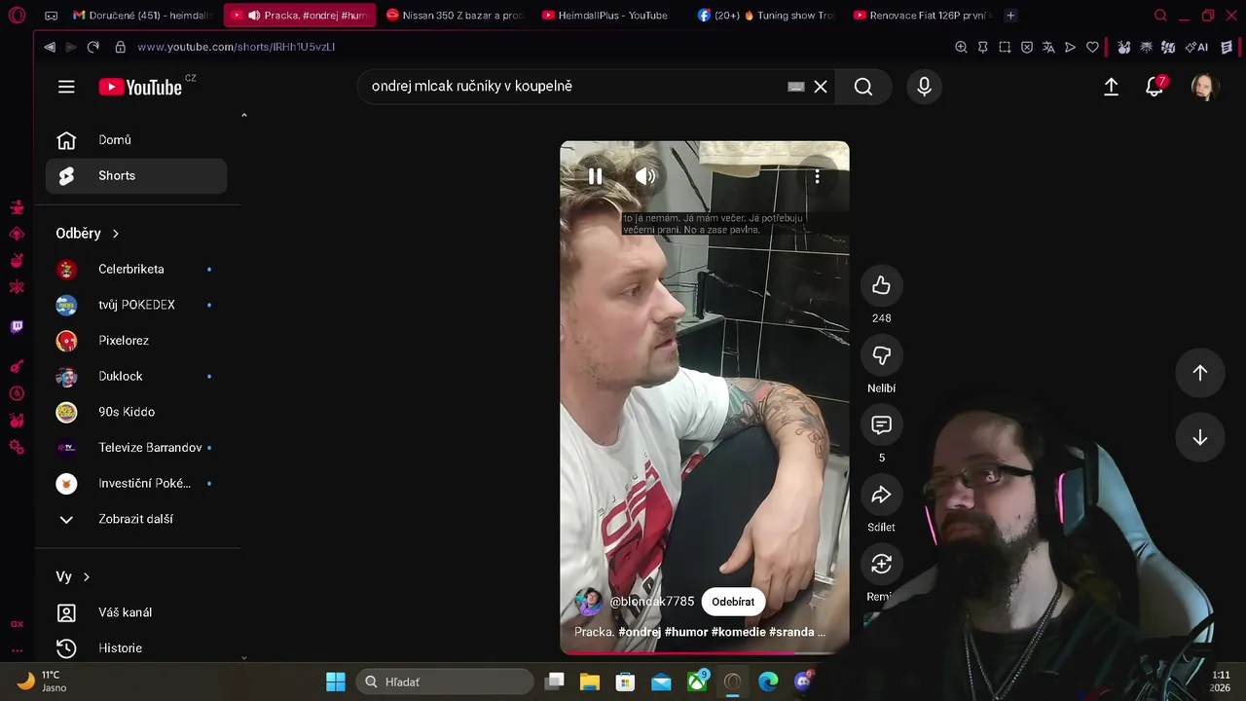Open the Televize Barrandov subscription
Image resolution: width=1246 pixels, height=701 pixels.
136,448
